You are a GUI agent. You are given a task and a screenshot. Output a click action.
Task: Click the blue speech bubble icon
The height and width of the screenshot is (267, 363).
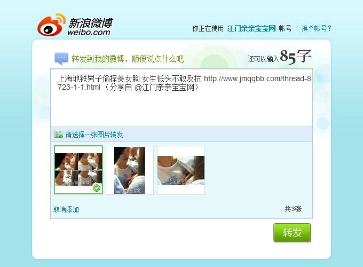[61, 59]
